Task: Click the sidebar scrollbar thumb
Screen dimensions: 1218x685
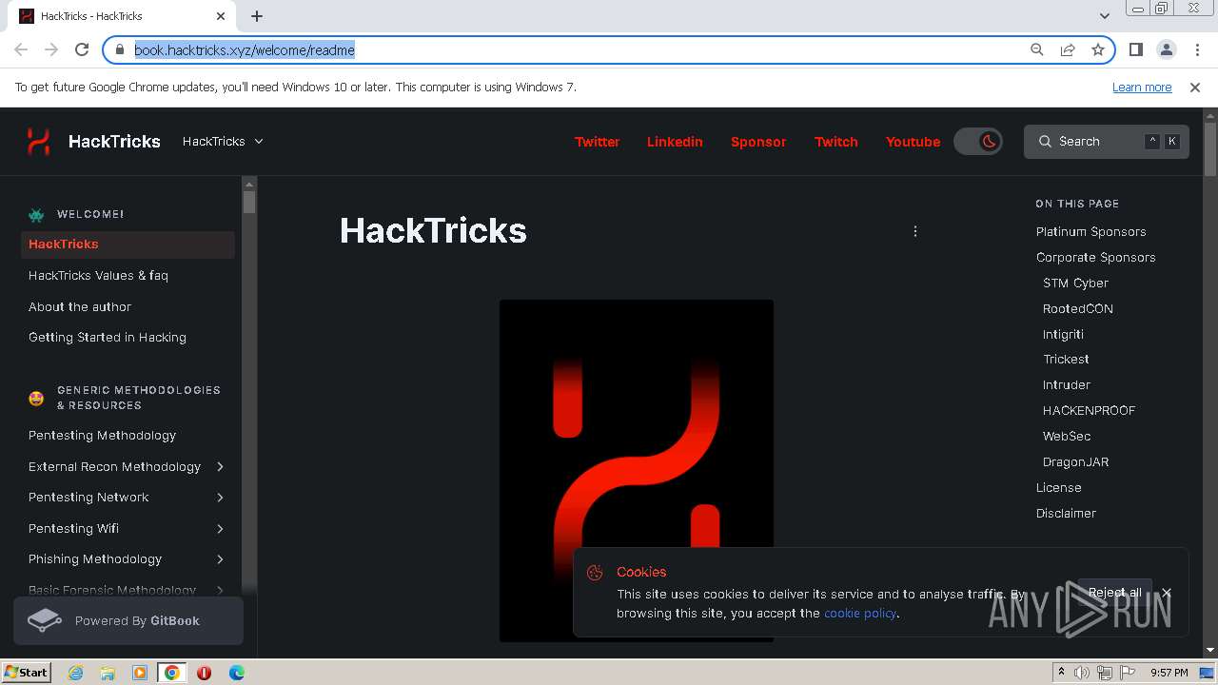Action: [249, 202]
